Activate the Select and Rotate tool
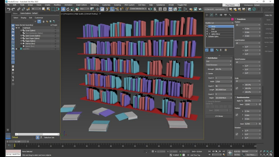The image size is (279, 157). (68, 9)
